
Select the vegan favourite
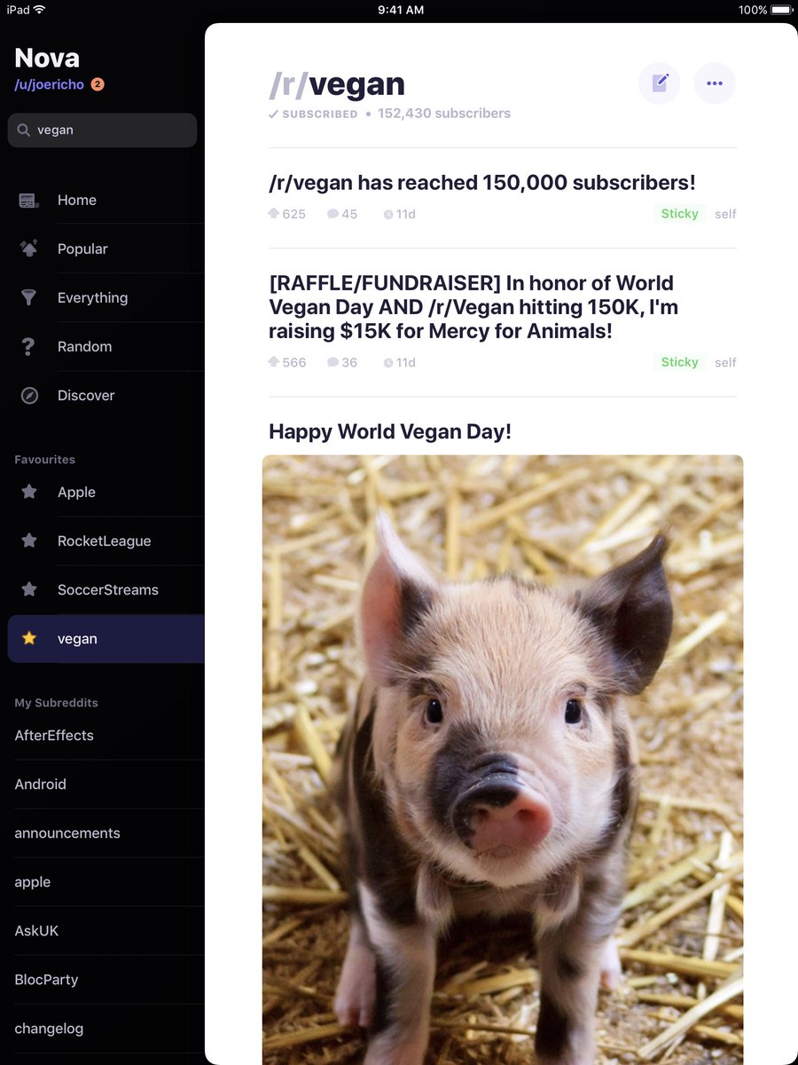(x=106, y=639)
